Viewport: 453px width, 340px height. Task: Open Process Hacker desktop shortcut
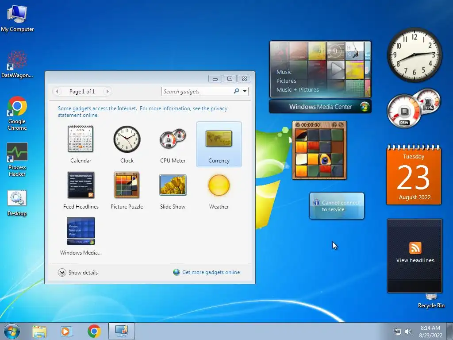17,159
